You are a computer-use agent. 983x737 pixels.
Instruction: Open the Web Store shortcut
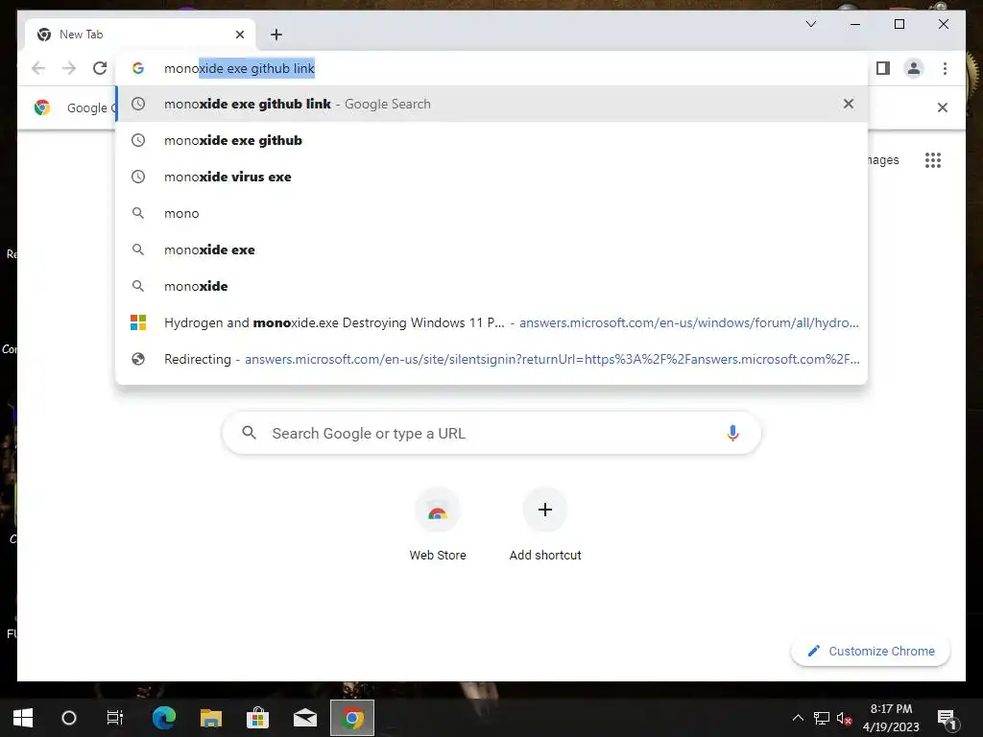coord(438,525)
